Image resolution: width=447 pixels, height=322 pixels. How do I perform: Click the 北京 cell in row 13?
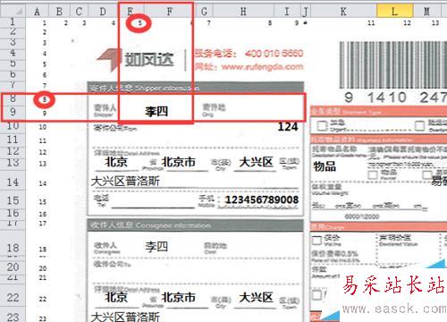[x=116, y=162]
